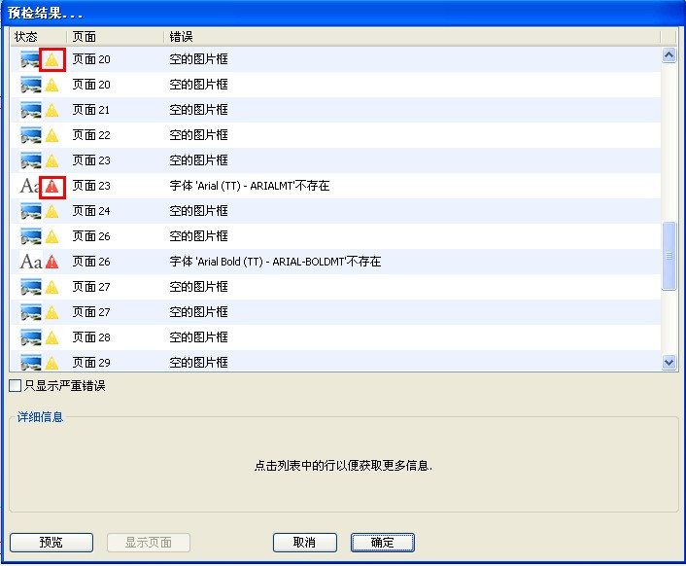Click the picture-frame icon in the 页面 24 row
686x566 pixels.
point(31,211)
